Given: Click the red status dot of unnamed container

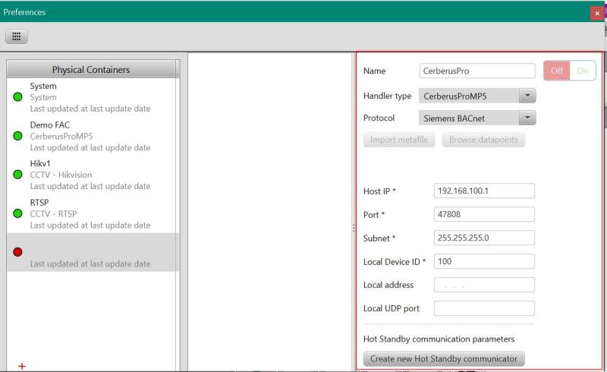Looking at the screenshot, I should (17, 252).
